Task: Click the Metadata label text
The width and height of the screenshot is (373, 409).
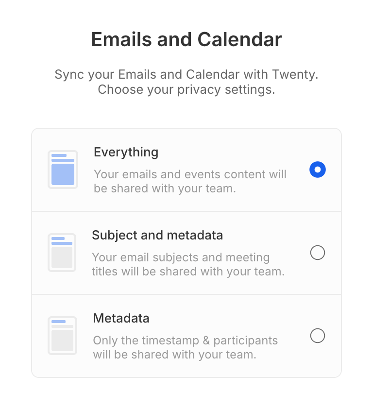Action: click(x=120, y=318)
